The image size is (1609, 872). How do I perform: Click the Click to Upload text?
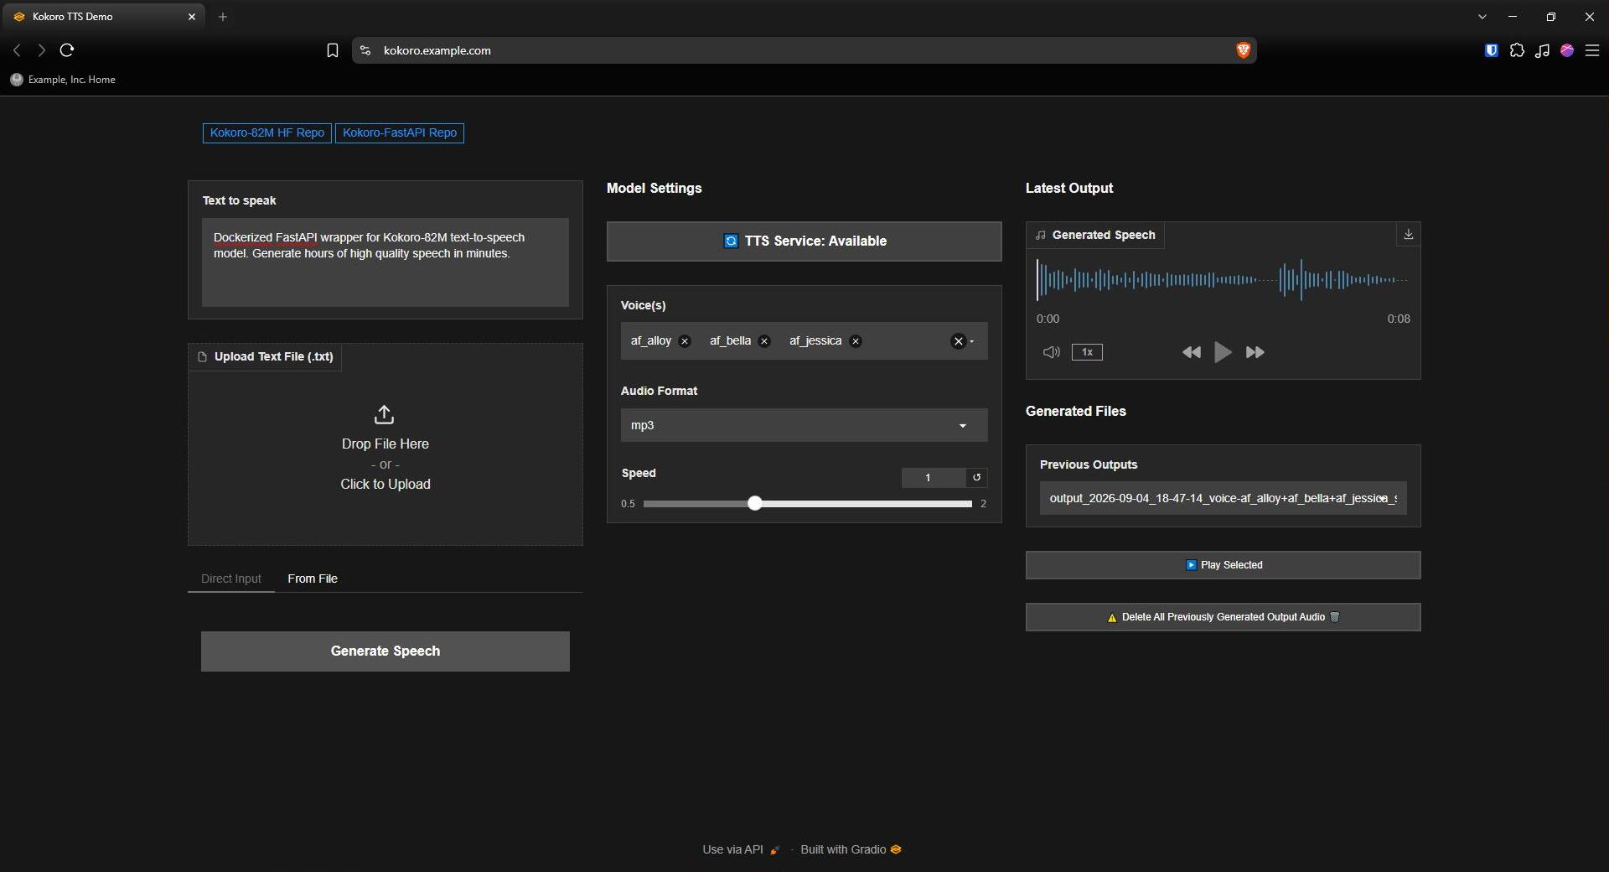385,484
